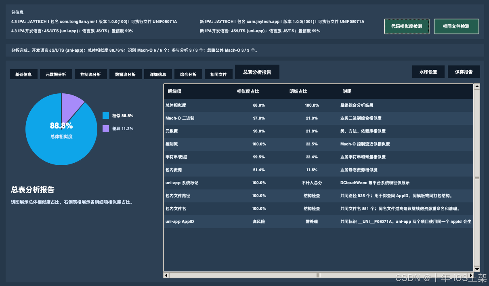Click the 97.0% similarity value
Screen dimensions: 489x286
[x=259, y=118]
